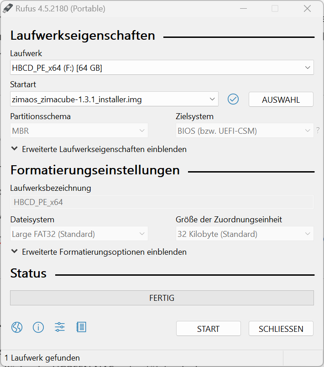Open the Partitionsschema MBR dropdown
The height and width of the screenshot is (367, 324).
[x=79, y=131]
